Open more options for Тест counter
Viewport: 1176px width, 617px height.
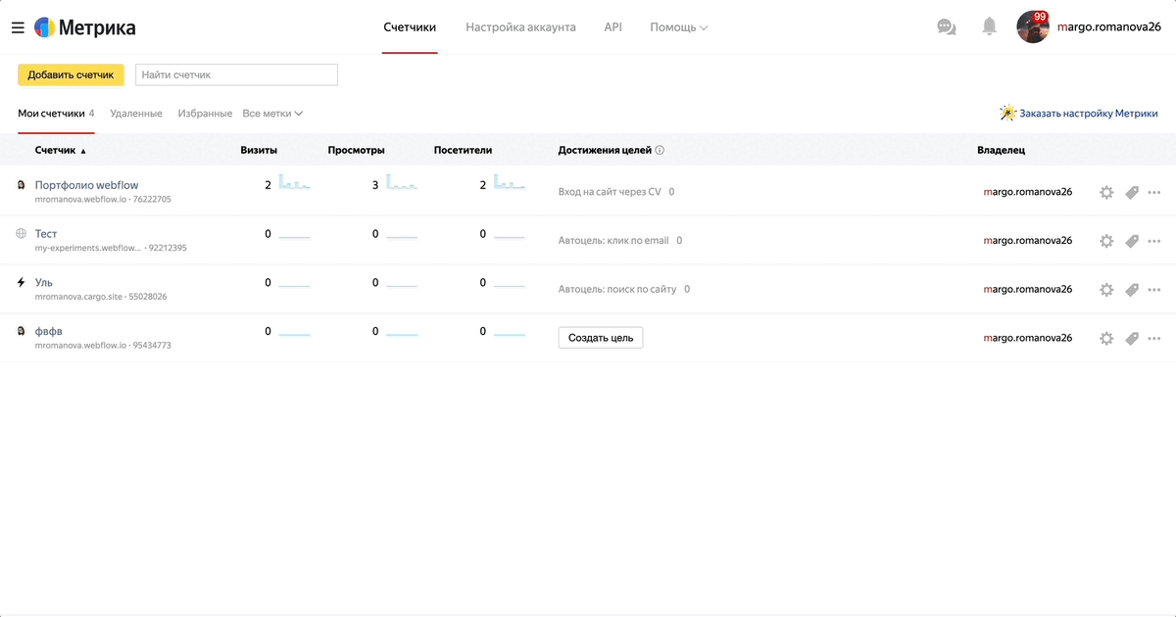click(x=1154, y=241)
